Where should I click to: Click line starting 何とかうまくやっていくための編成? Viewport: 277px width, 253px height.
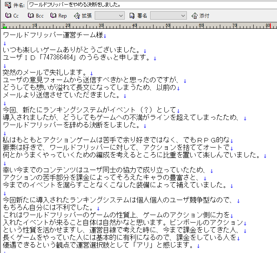coord(132,155)
